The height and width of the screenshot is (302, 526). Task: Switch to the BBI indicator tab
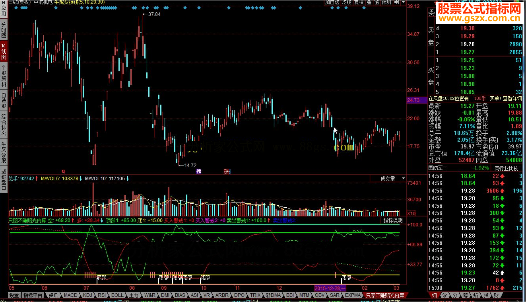pos(290,295)
